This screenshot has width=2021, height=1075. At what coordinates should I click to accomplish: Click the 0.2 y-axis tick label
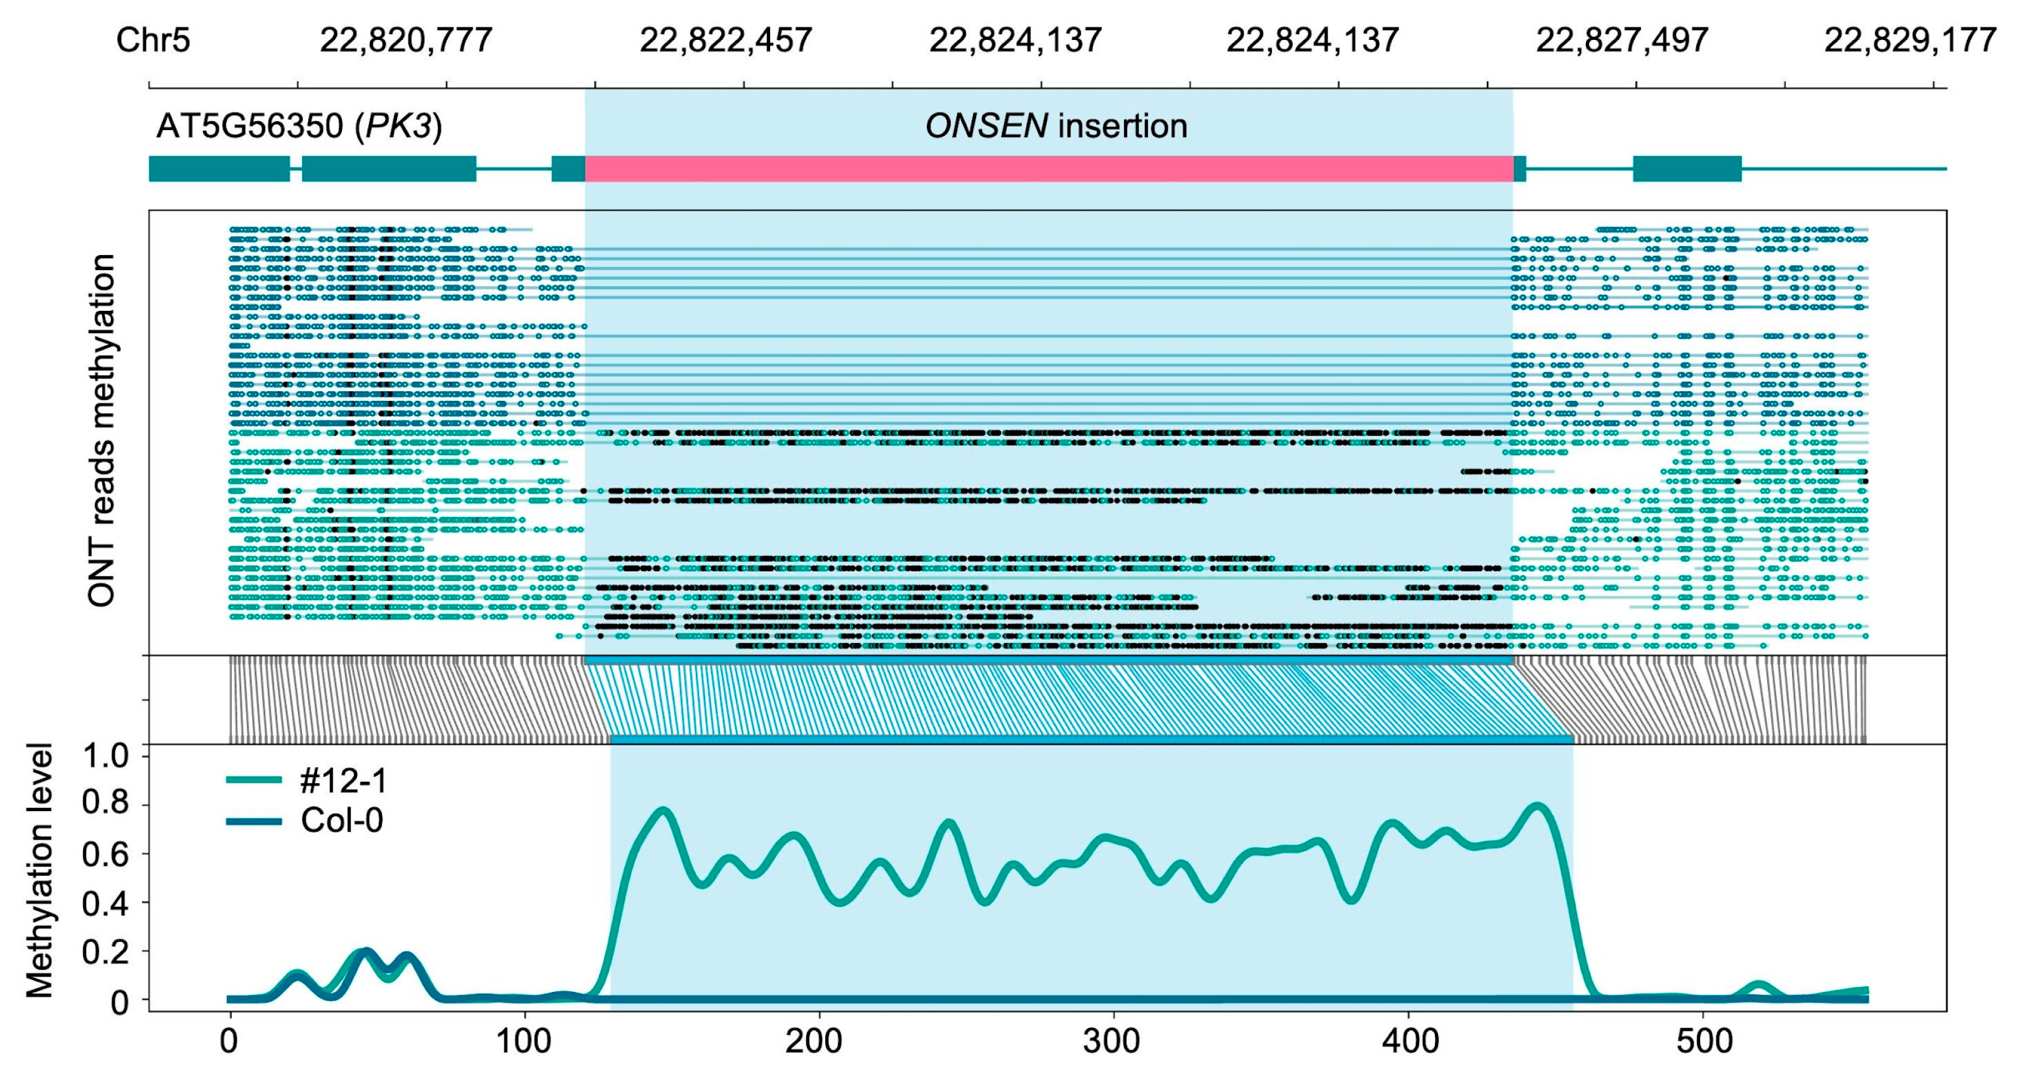point(105,953)
